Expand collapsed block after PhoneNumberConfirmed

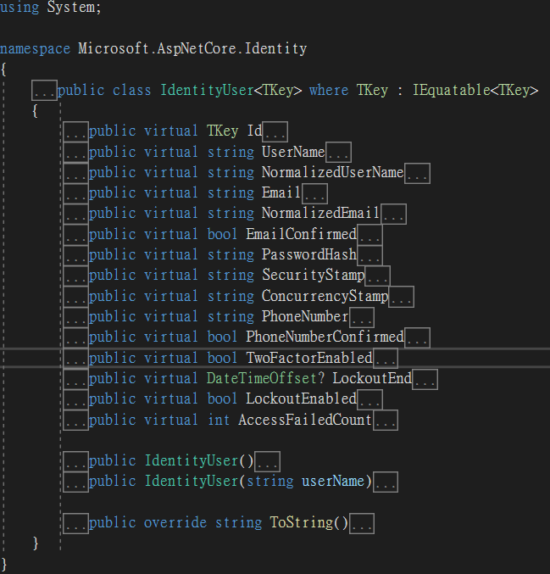tap(417, 337)
